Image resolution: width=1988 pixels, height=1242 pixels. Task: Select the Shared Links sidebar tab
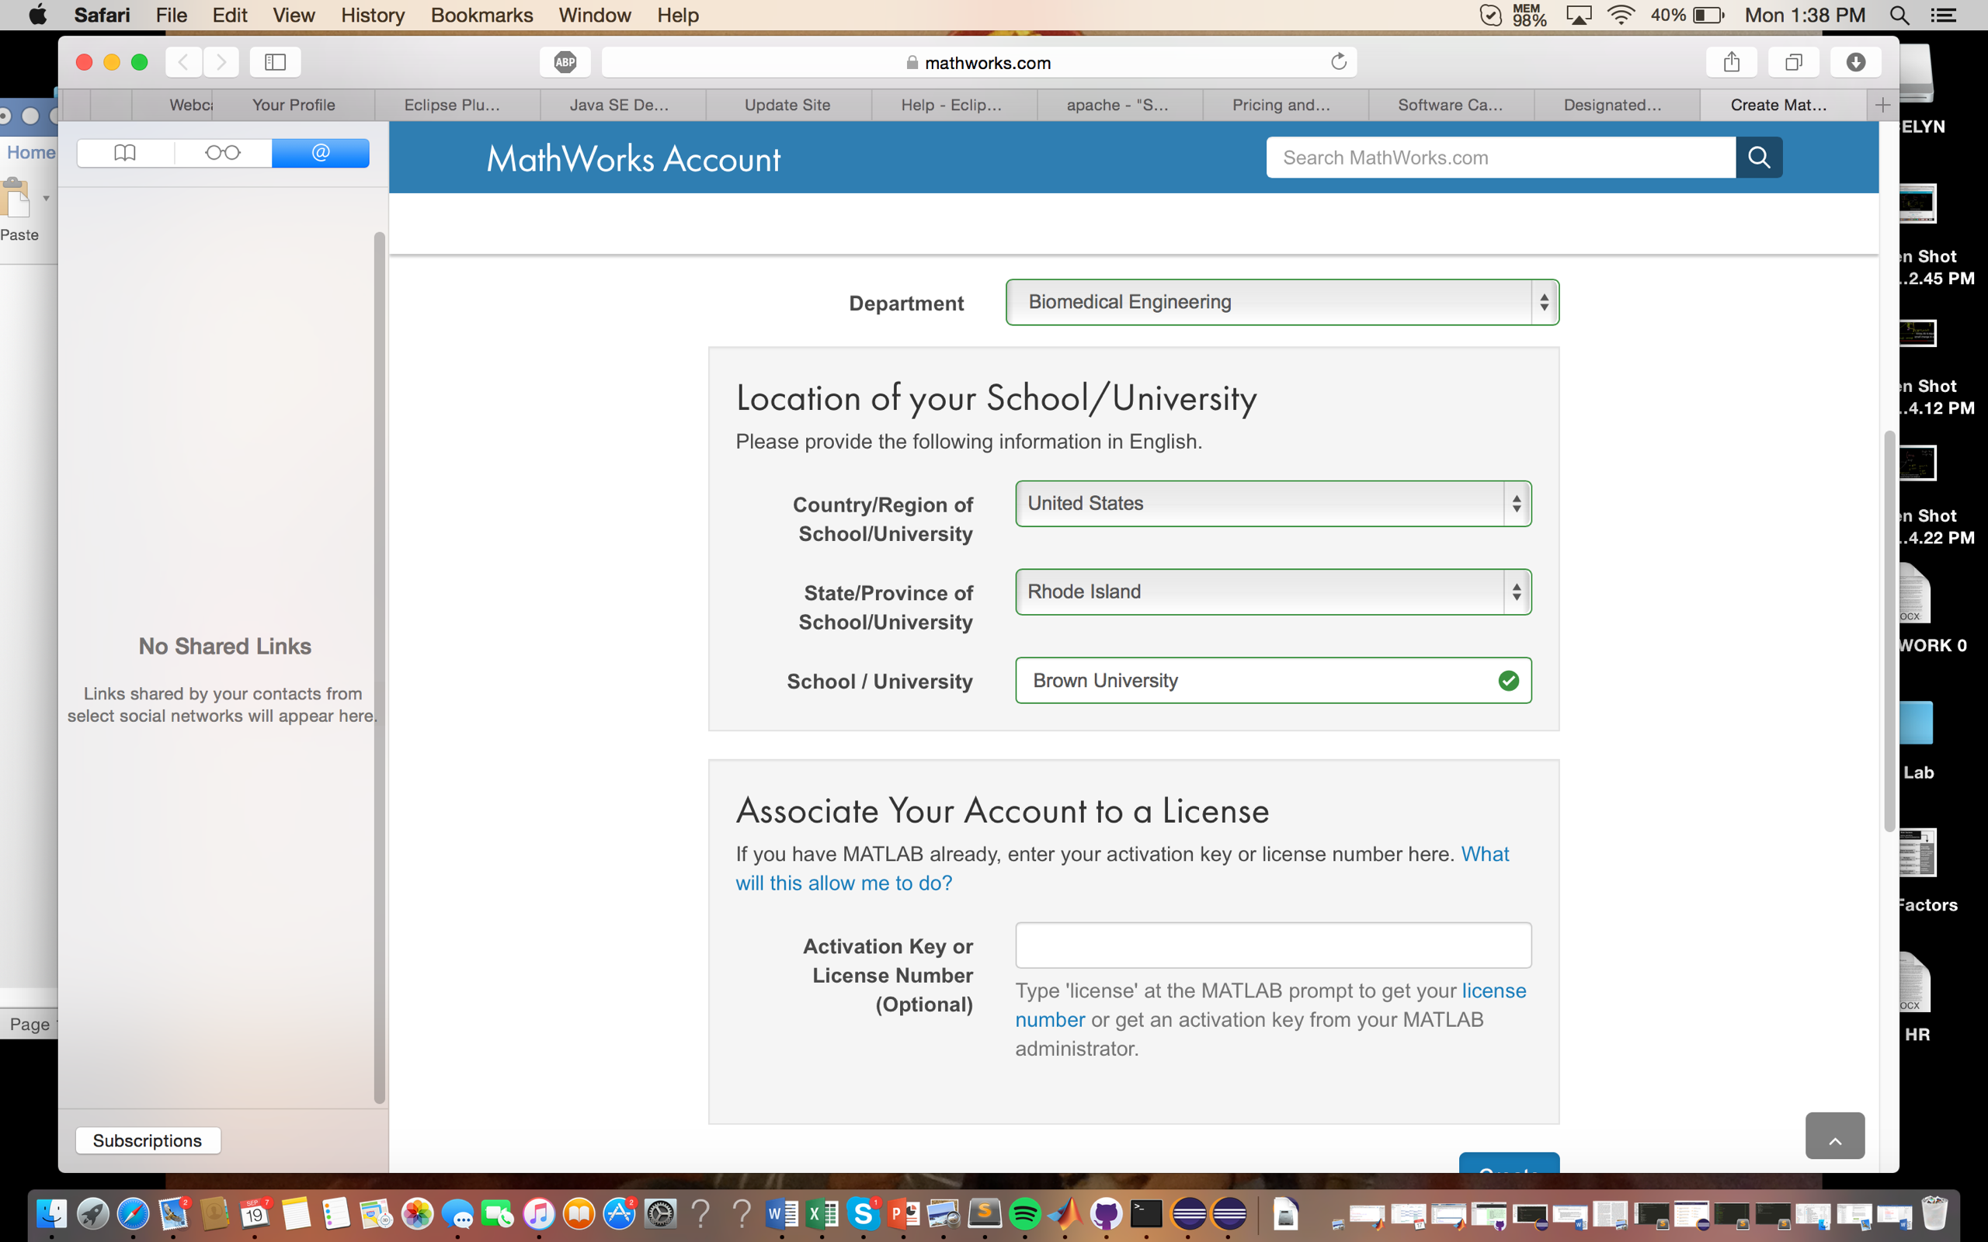(x=321, y=153)
